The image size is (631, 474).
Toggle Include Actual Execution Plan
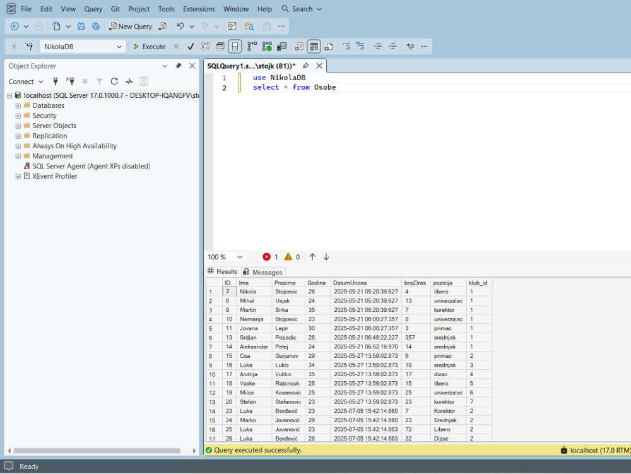[x=252, y=47]
